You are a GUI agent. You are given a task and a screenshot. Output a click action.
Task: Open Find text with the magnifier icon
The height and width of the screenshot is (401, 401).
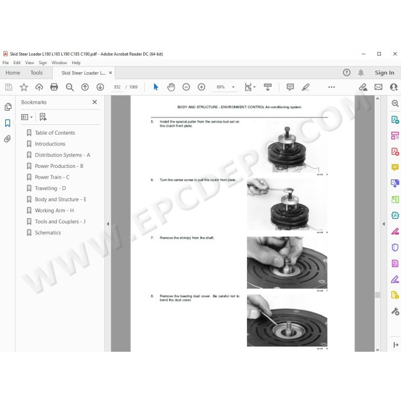click(x=69, y=87)
